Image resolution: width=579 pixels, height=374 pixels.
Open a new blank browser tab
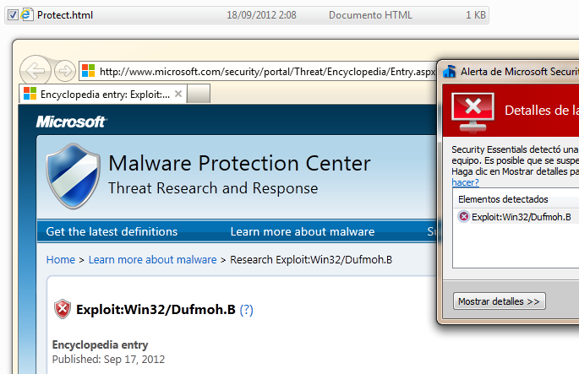pos(198,94)
